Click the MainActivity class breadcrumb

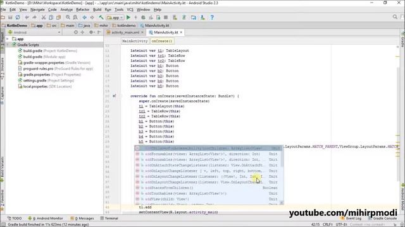coord(135,41)
